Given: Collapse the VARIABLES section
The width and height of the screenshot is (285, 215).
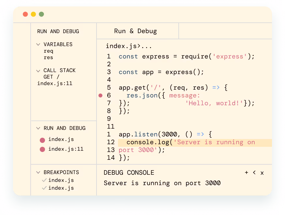Looking at the screenshot, I should coord(38,44).
